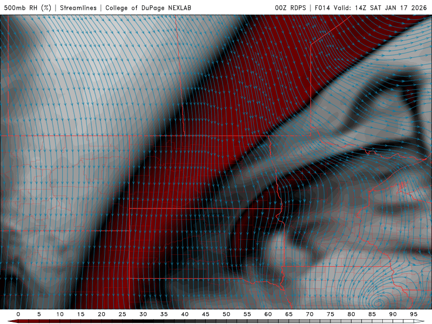
Task: Click the "College of DuPage NEXLAB" text
Action: pos(148,8)
